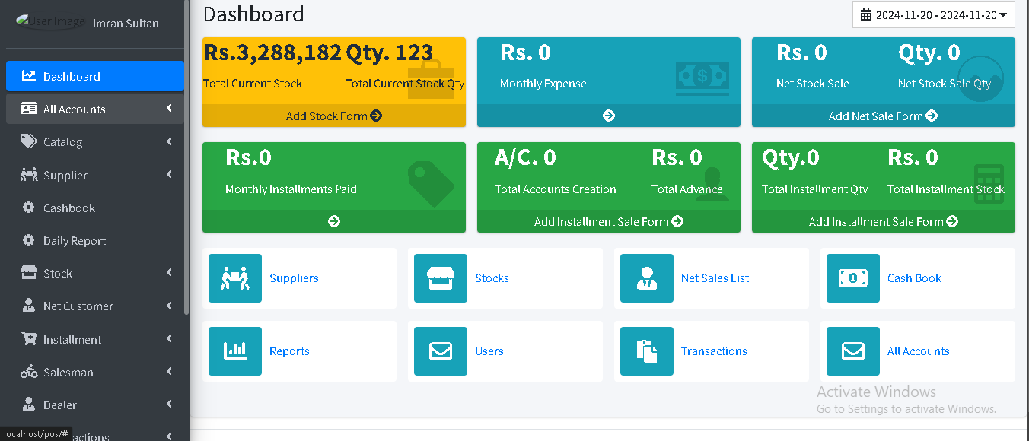Click the Stocks store icon tile
1029x441 pixels.
coord(440,278)
